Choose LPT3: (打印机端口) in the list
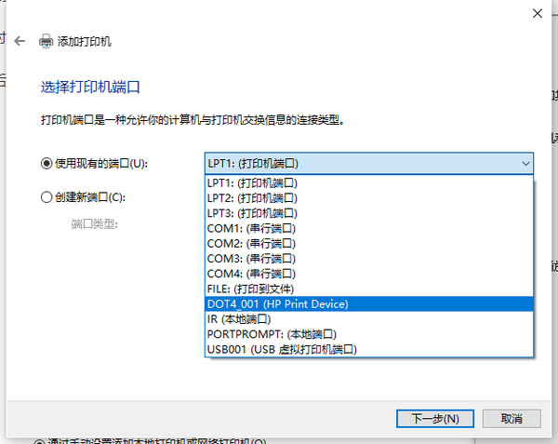The width and height of the screenshot is (558, 444). [x=369, y=213]
